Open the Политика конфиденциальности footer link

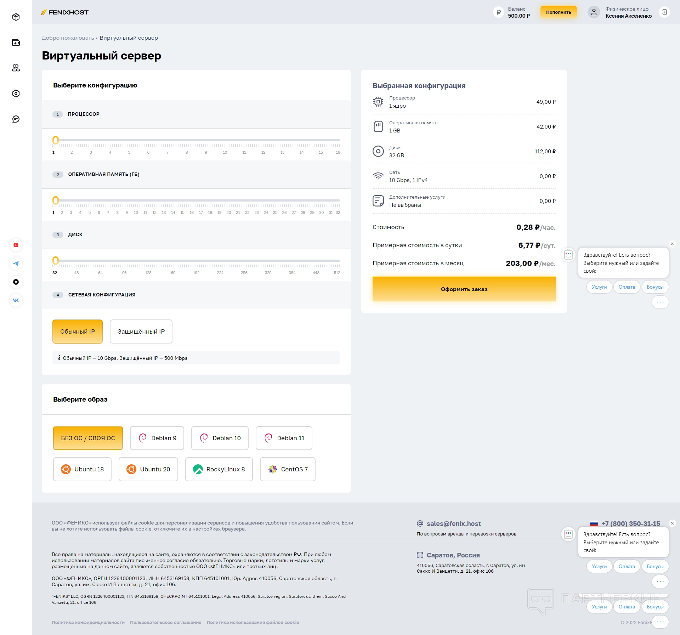[x=88, y=622]
